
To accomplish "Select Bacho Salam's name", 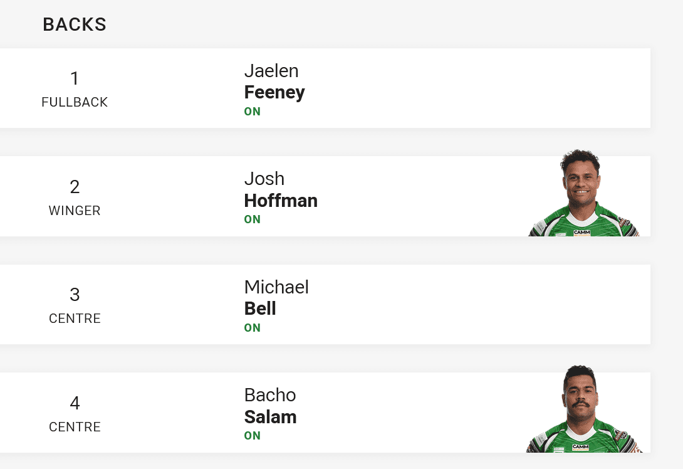I will (x=271, y=406).
